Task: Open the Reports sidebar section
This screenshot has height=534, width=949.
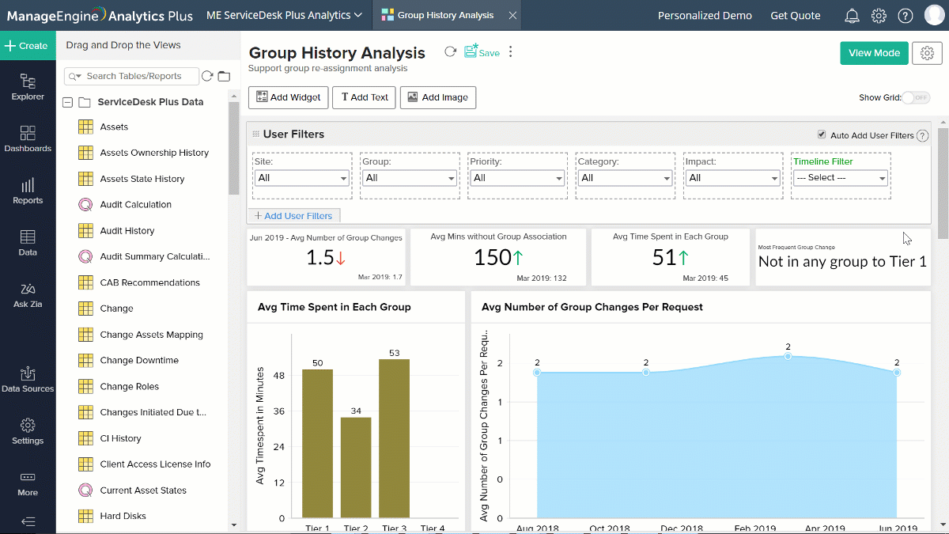Action: (x=28, y=190)
